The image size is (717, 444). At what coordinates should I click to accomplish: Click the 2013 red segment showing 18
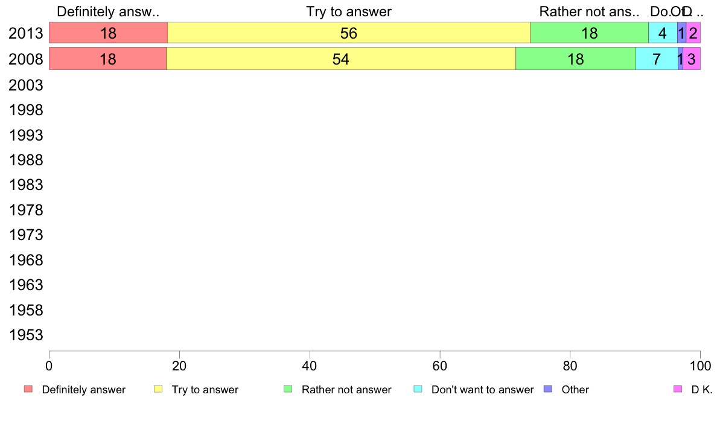[x=109, y=33]
